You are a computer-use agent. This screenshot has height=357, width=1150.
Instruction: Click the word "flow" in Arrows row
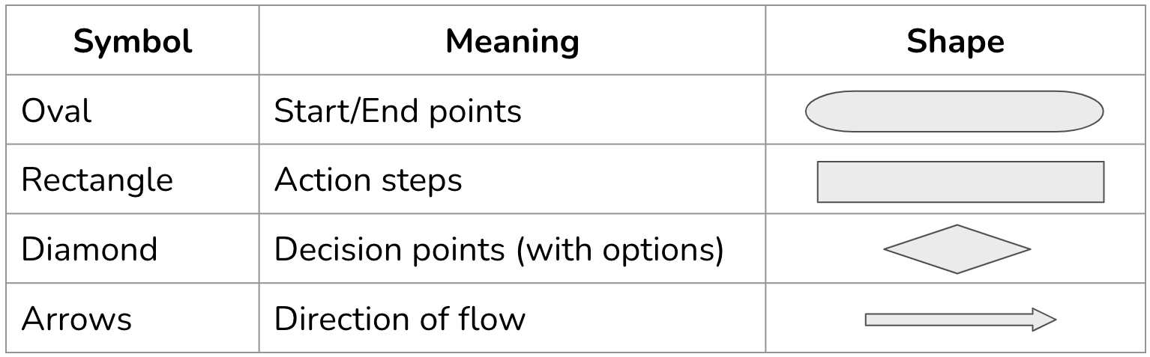tap(488, 320)
